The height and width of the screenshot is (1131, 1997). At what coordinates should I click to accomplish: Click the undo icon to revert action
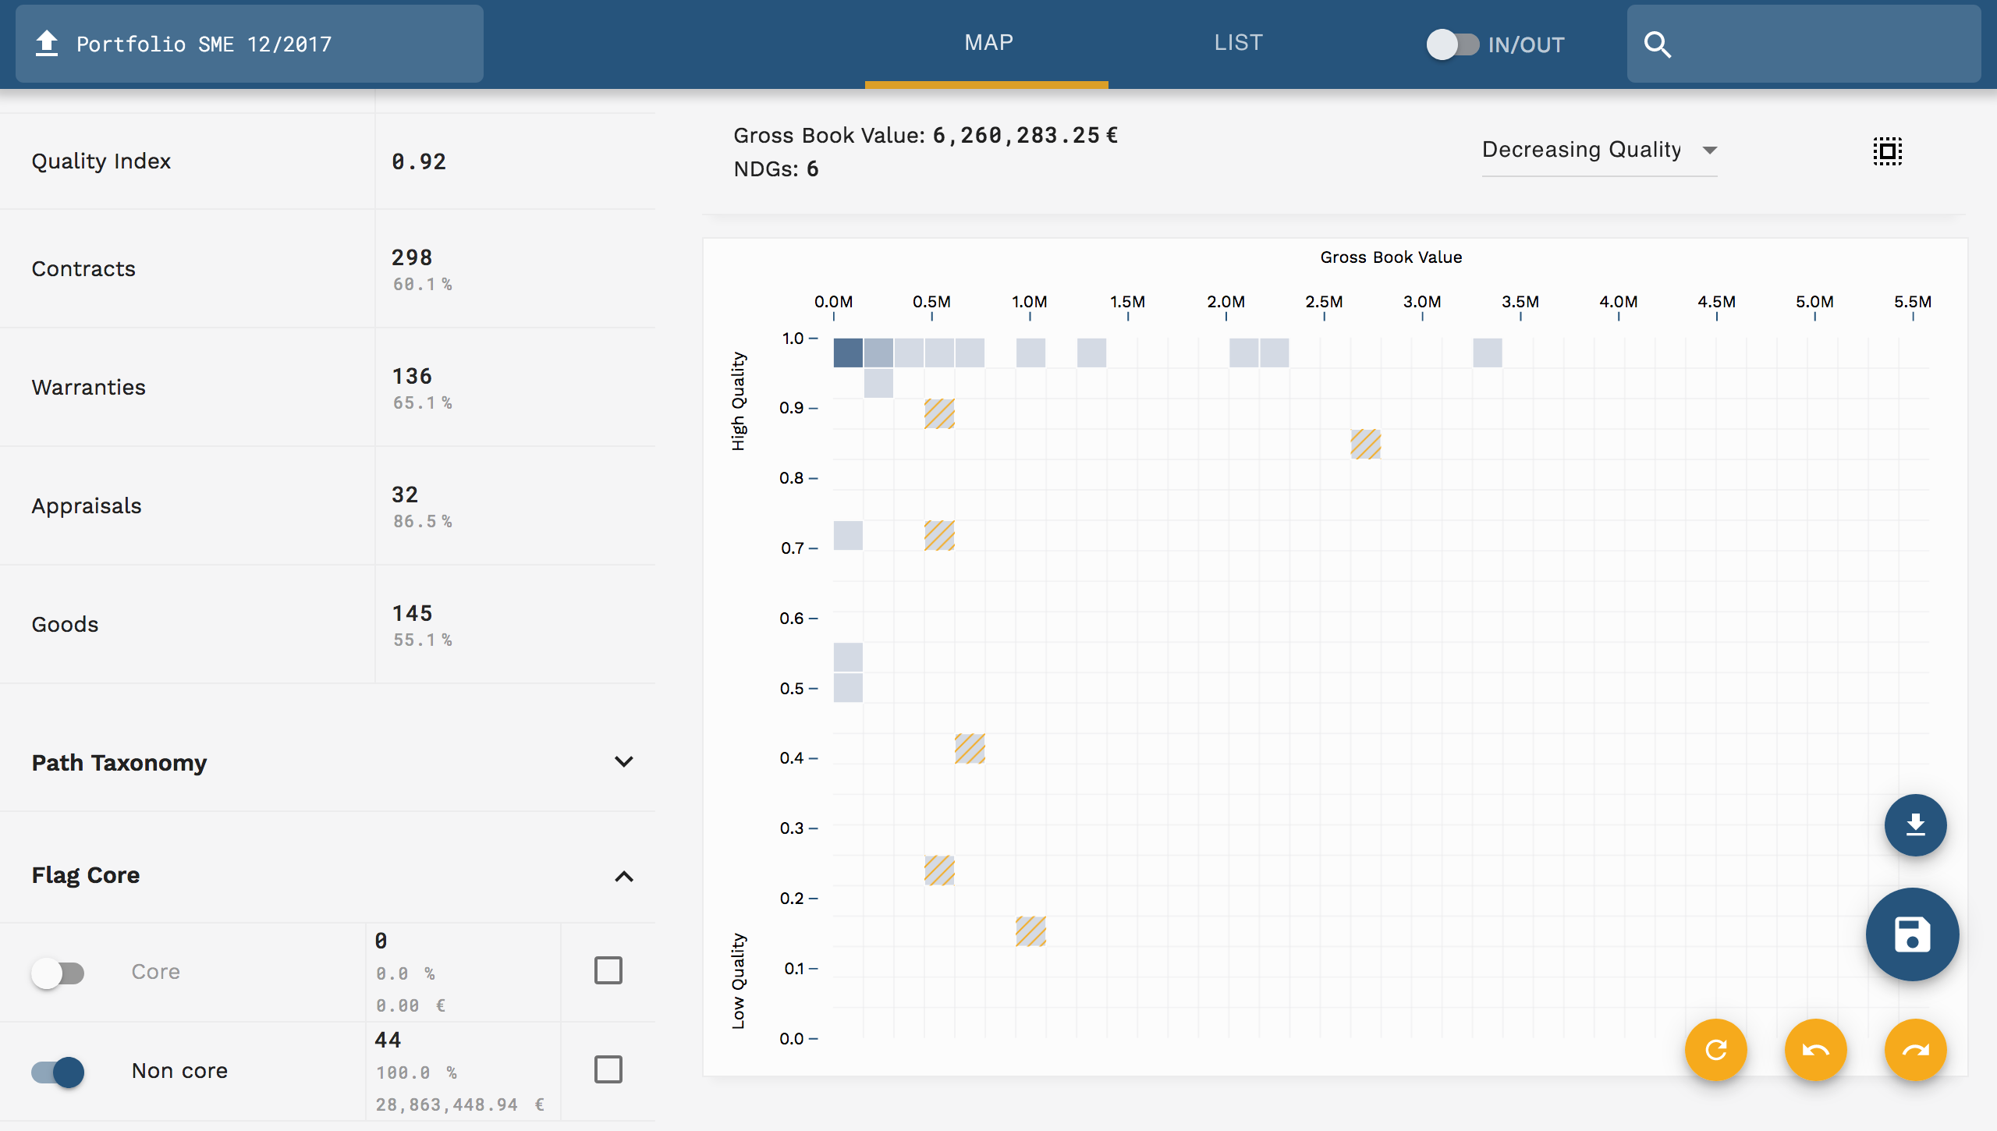[1816, 1050]
